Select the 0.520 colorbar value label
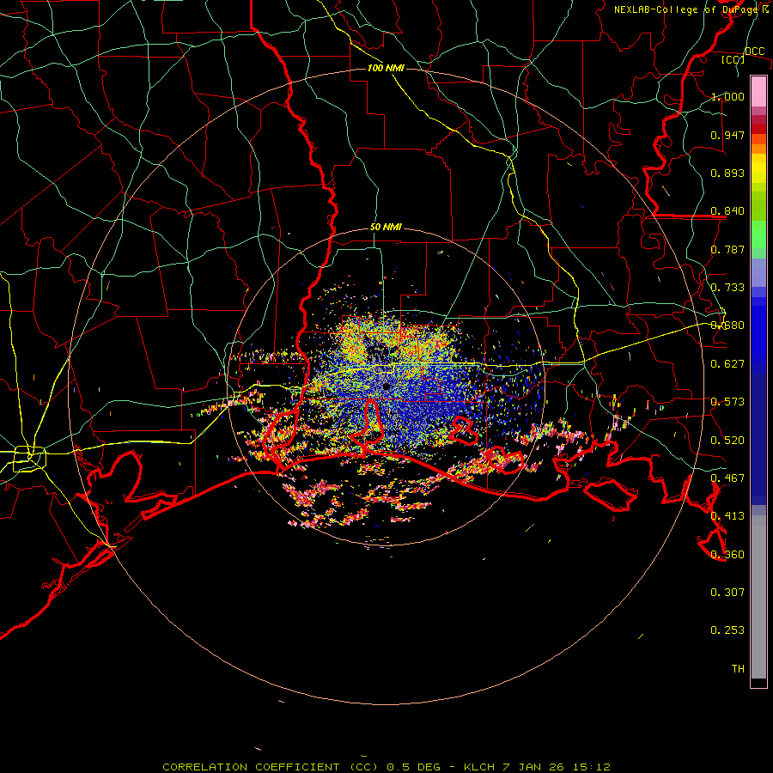Viewport: 773px width, 773px height. tap(727, 441)
